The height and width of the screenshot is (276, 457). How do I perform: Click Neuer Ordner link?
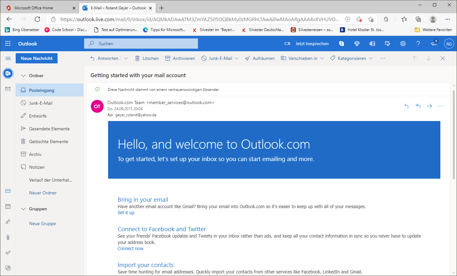43,193
